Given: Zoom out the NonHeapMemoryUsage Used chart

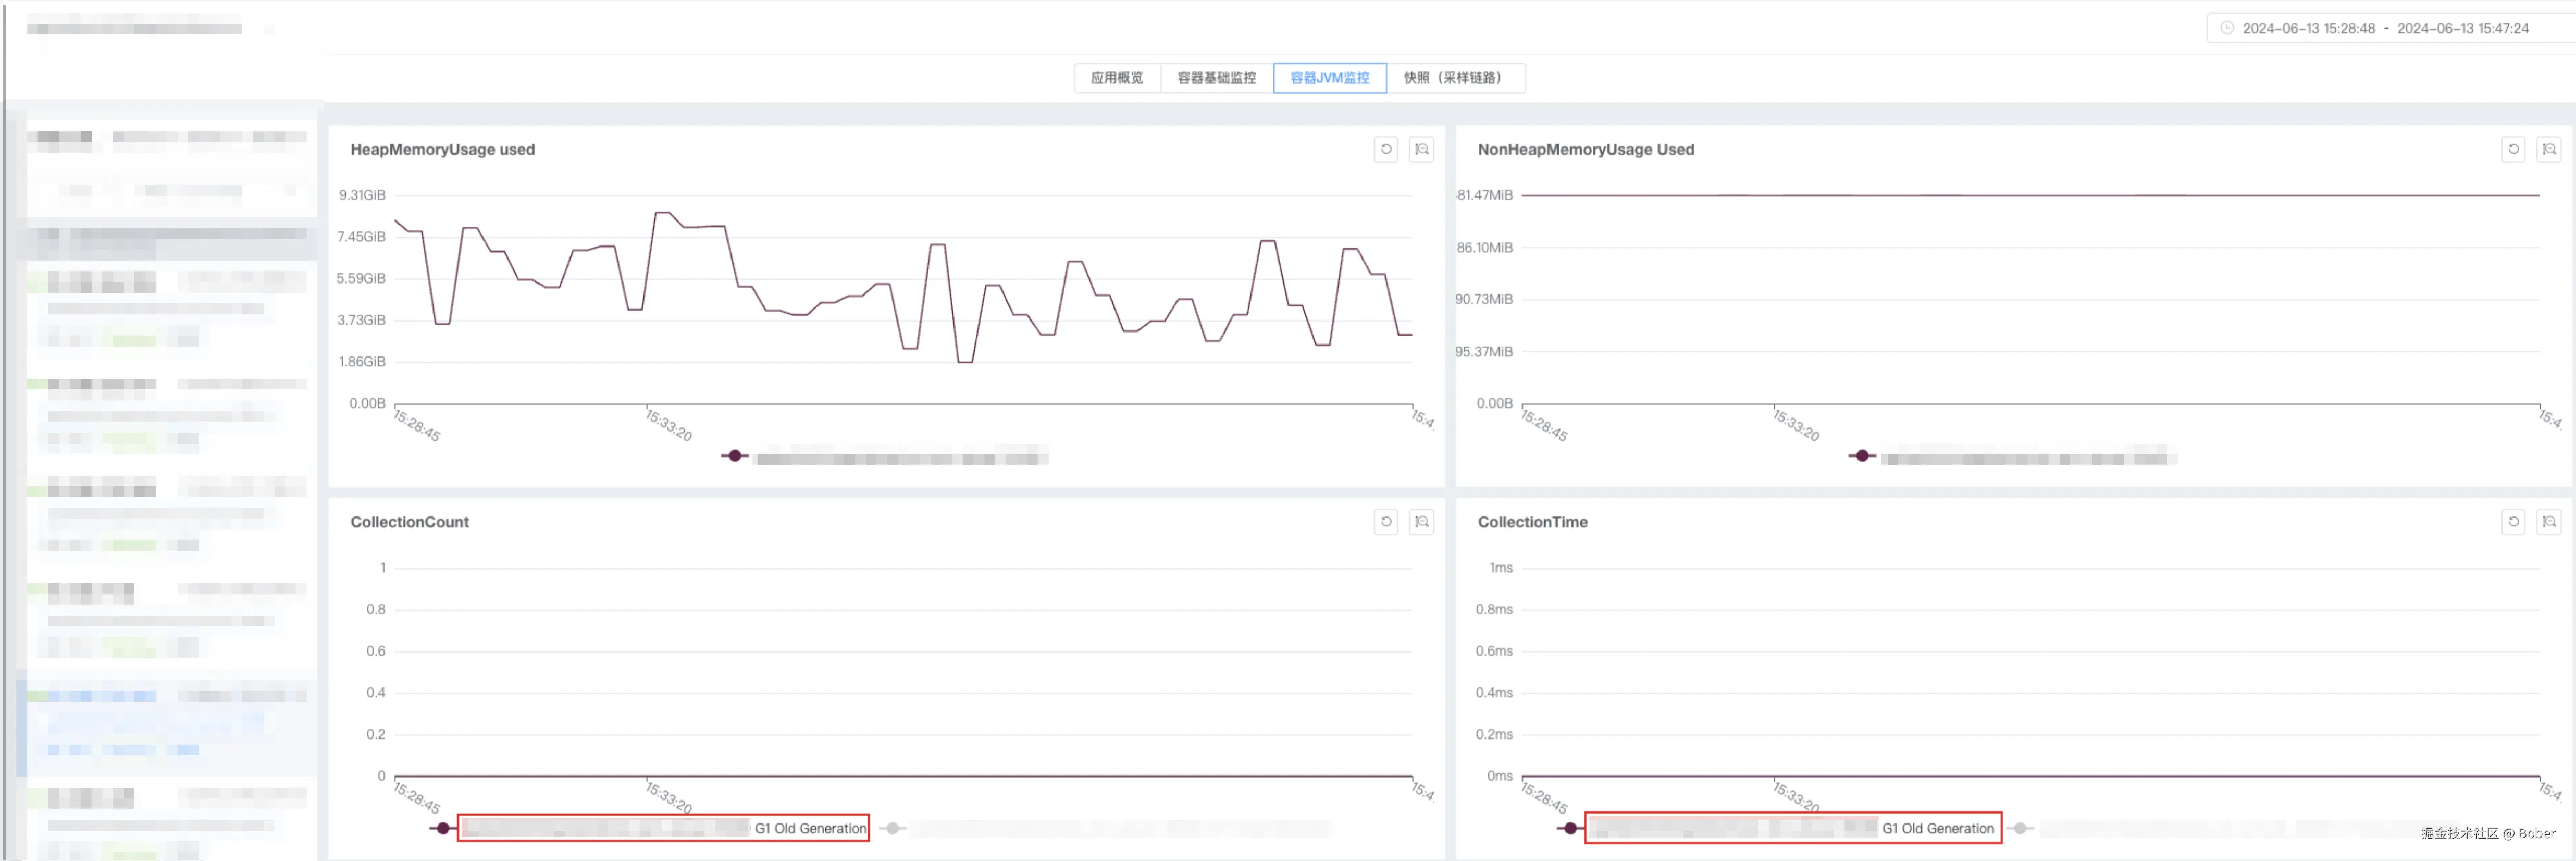Looking at the screenshot, I should 2548,150.
